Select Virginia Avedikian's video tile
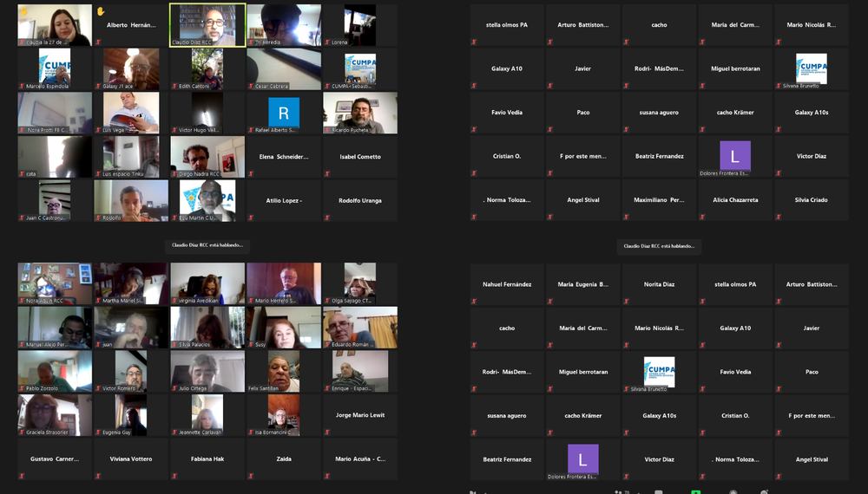This screenshot has width=868, height=494. 207,283
